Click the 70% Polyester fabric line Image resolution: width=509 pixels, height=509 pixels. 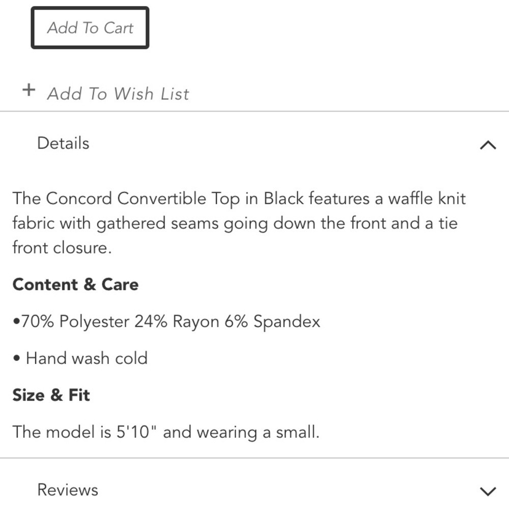tap(166, 322)
